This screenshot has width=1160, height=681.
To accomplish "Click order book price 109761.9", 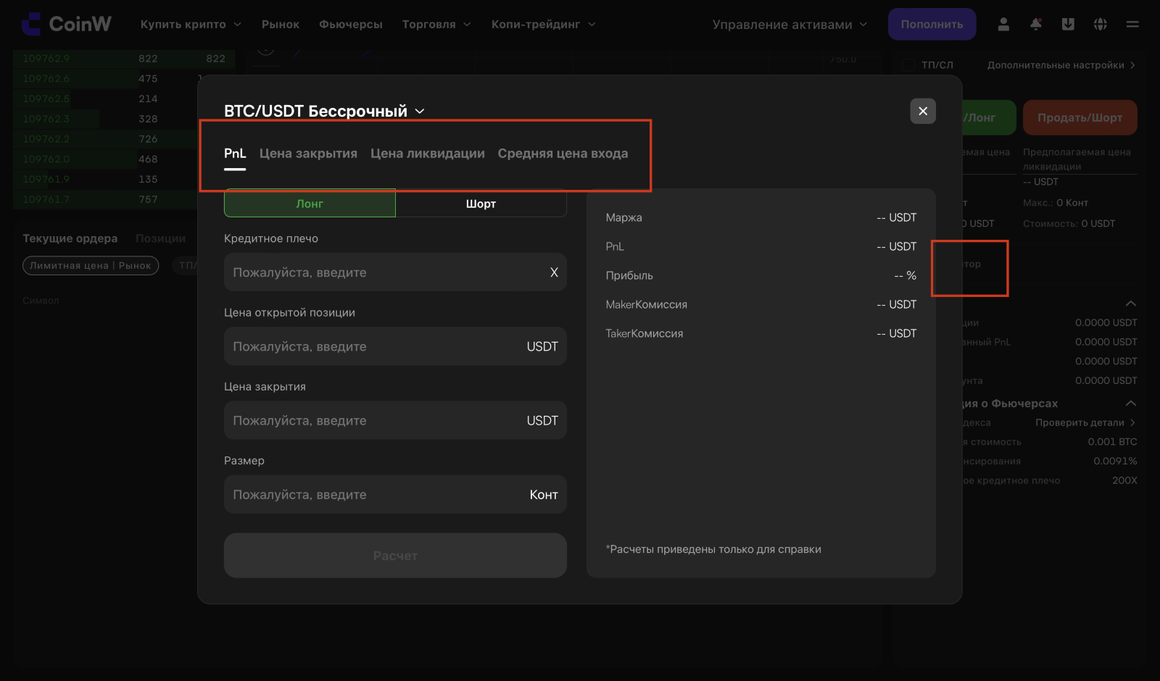I will (46, 179).
